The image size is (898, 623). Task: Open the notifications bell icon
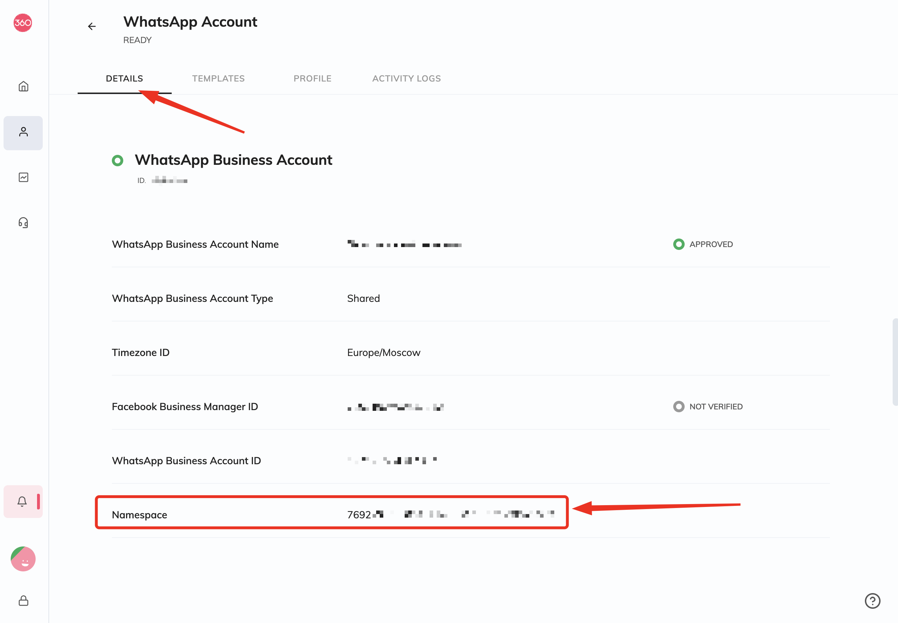[22, 501]
